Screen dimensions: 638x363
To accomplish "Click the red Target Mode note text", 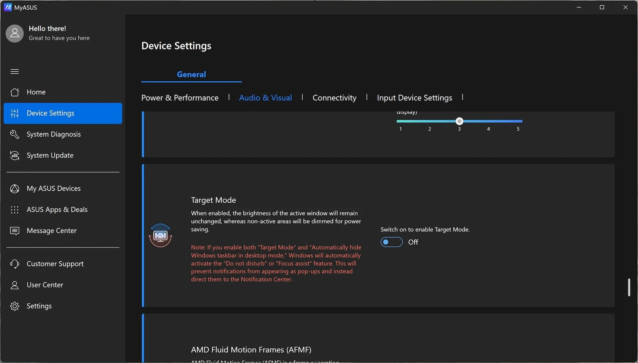I will tap(276, 263).
